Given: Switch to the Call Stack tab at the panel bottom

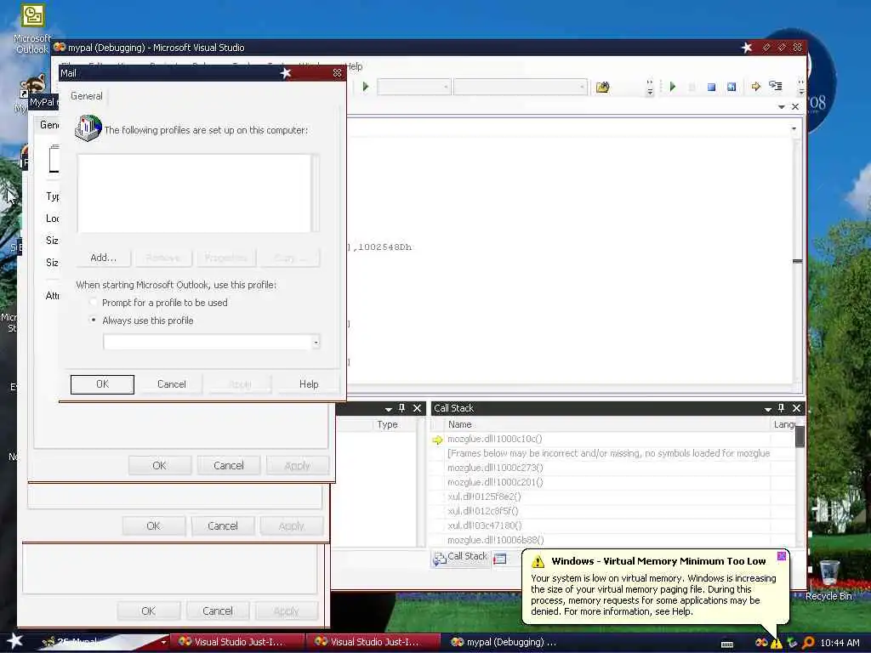Looking at the screenshot, I should [x=461, y=558].
